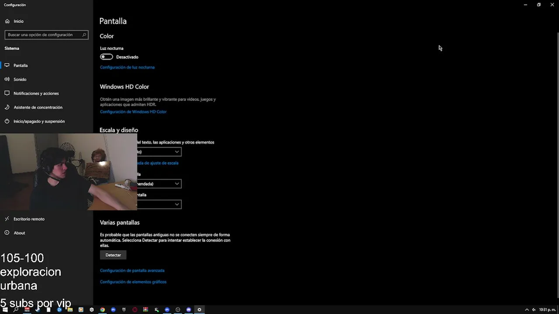
Task: Open 'Configuración de luz nocturna' link
Action: pyautogui.click(x=127, y=67)
